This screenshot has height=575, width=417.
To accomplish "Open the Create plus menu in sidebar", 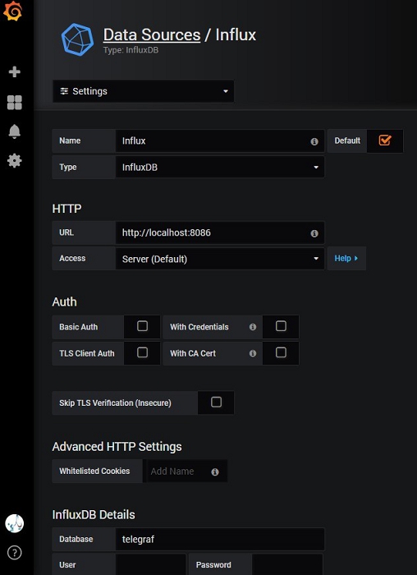I will (x=14, y=71).
